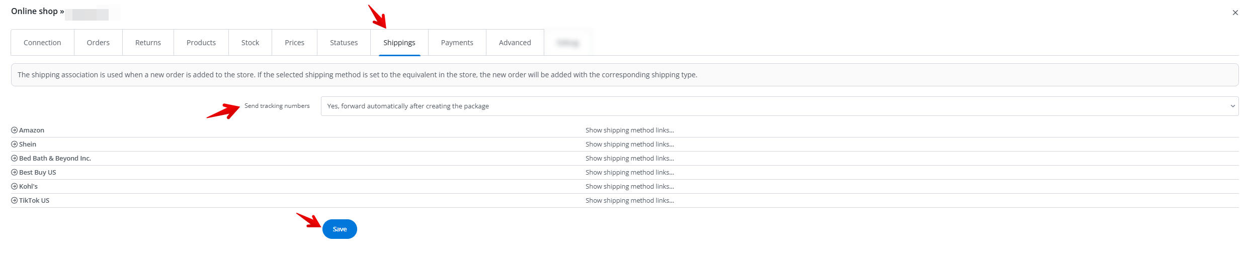Click the arrow icon beside Bed Bath & Beyond
This screenshot has width=1249, height=274.
tap(14, 158)
